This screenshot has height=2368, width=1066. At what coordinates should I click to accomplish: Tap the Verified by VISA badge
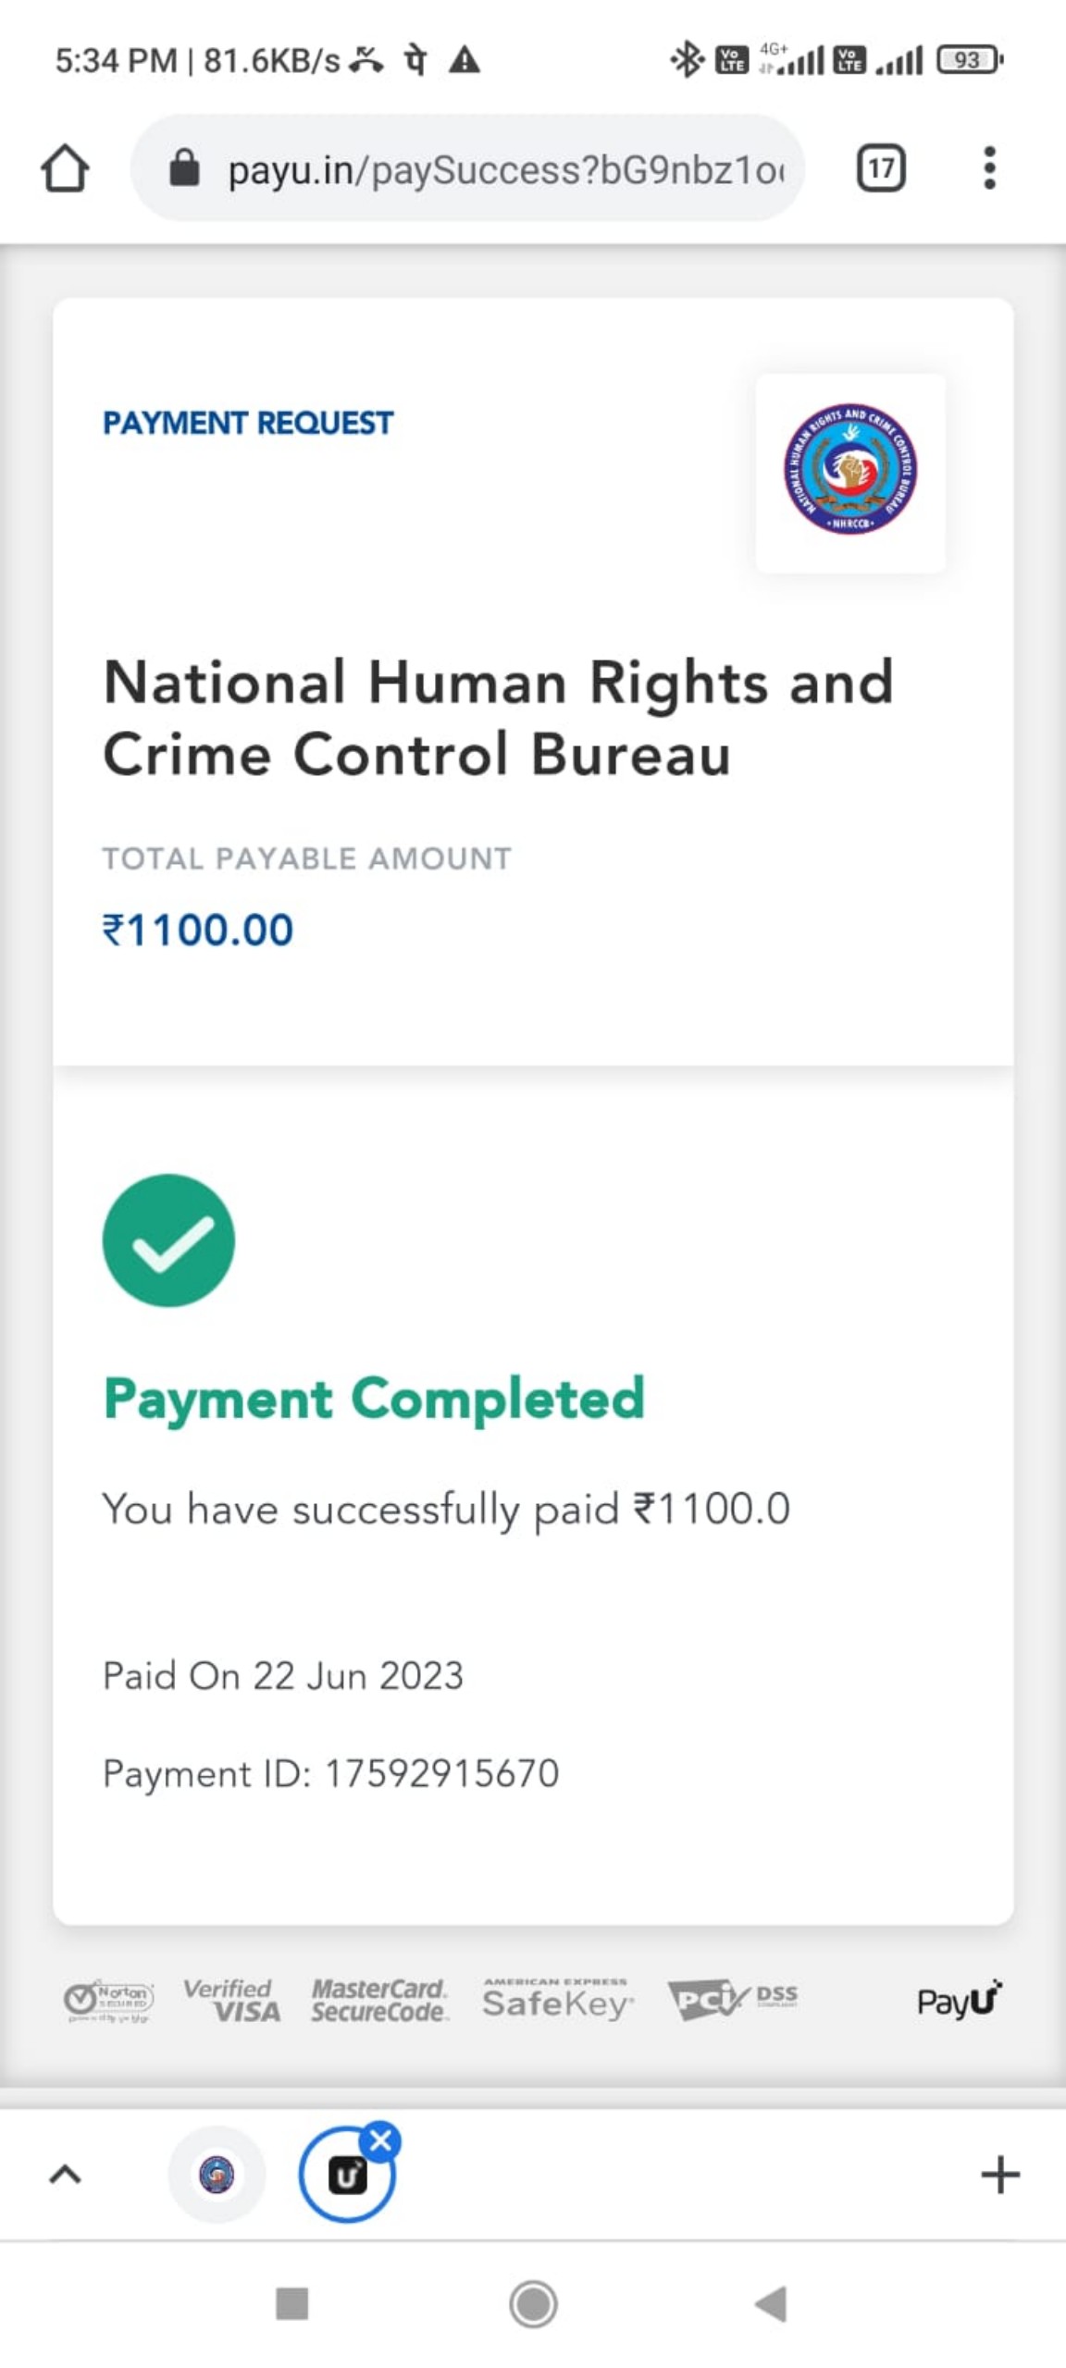pos(231,2000)
